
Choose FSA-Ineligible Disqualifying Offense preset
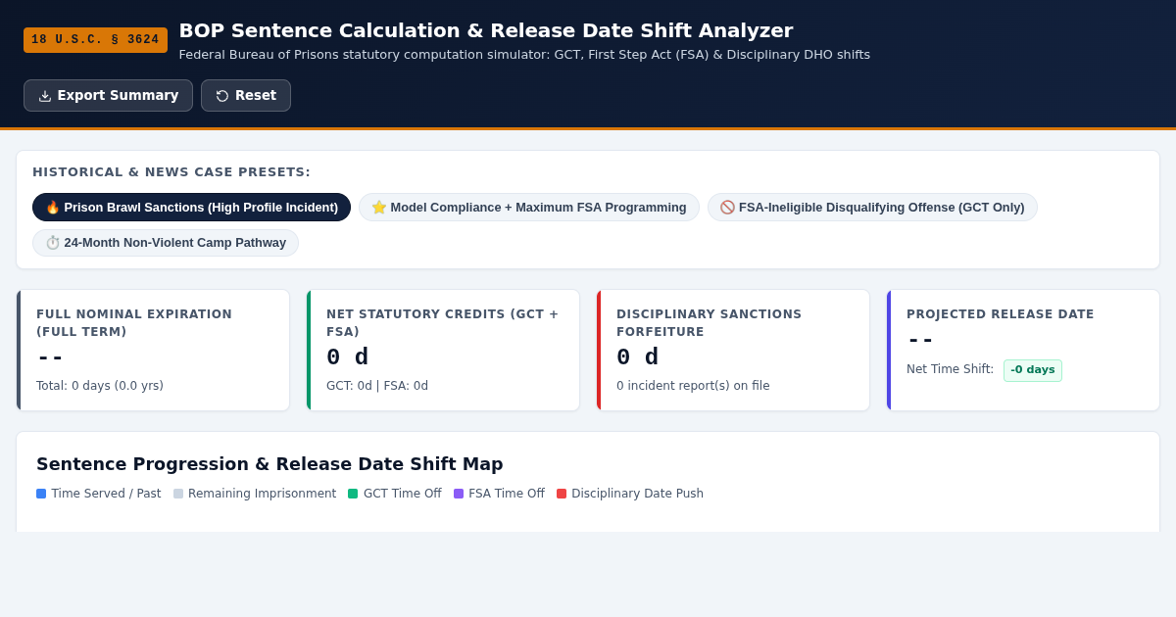pyautogui.click(x=872, y=208)
